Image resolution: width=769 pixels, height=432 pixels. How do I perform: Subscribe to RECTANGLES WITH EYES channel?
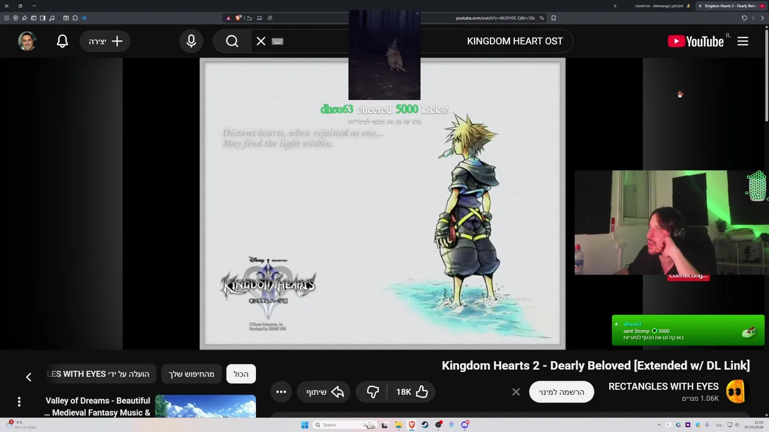pos(561,392)
